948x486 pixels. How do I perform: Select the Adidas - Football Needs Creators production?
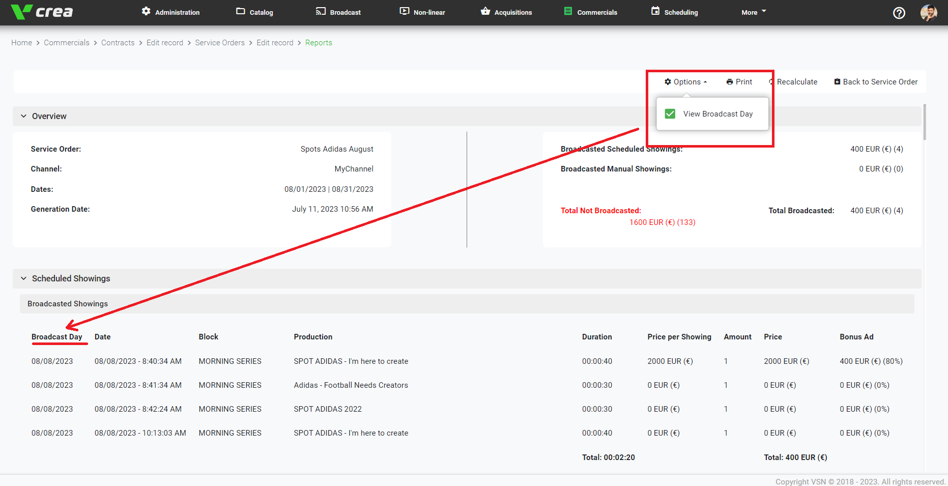pyautogui.click(x=351, y=385)
